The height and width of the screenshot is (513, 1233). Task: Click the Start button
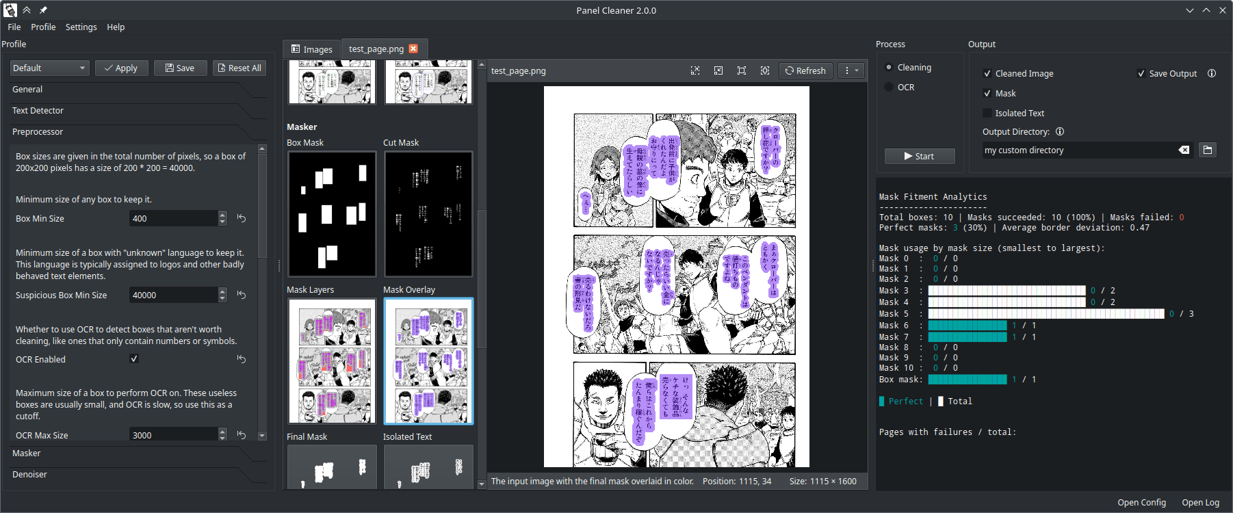[919, 156]
